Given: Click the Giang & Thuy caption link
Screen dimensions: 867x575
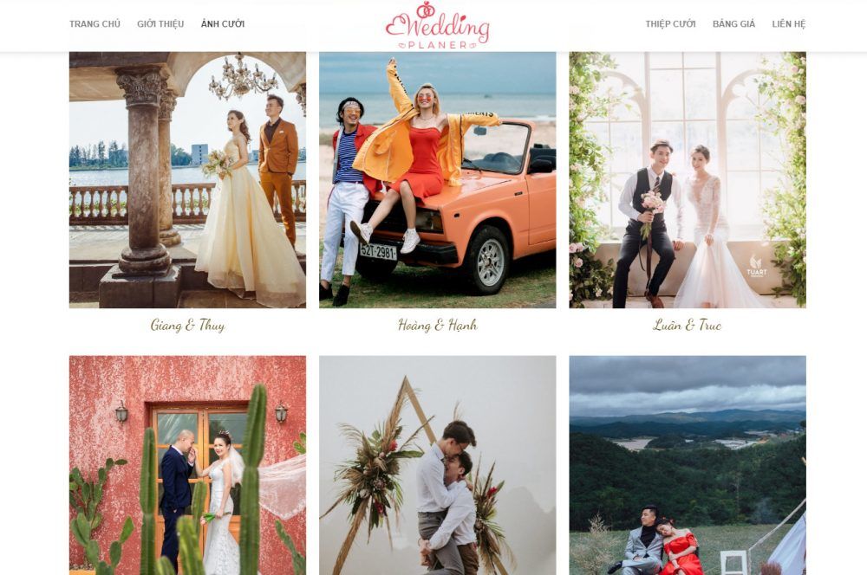Looking at the screenshot, I should click(187, 326).
